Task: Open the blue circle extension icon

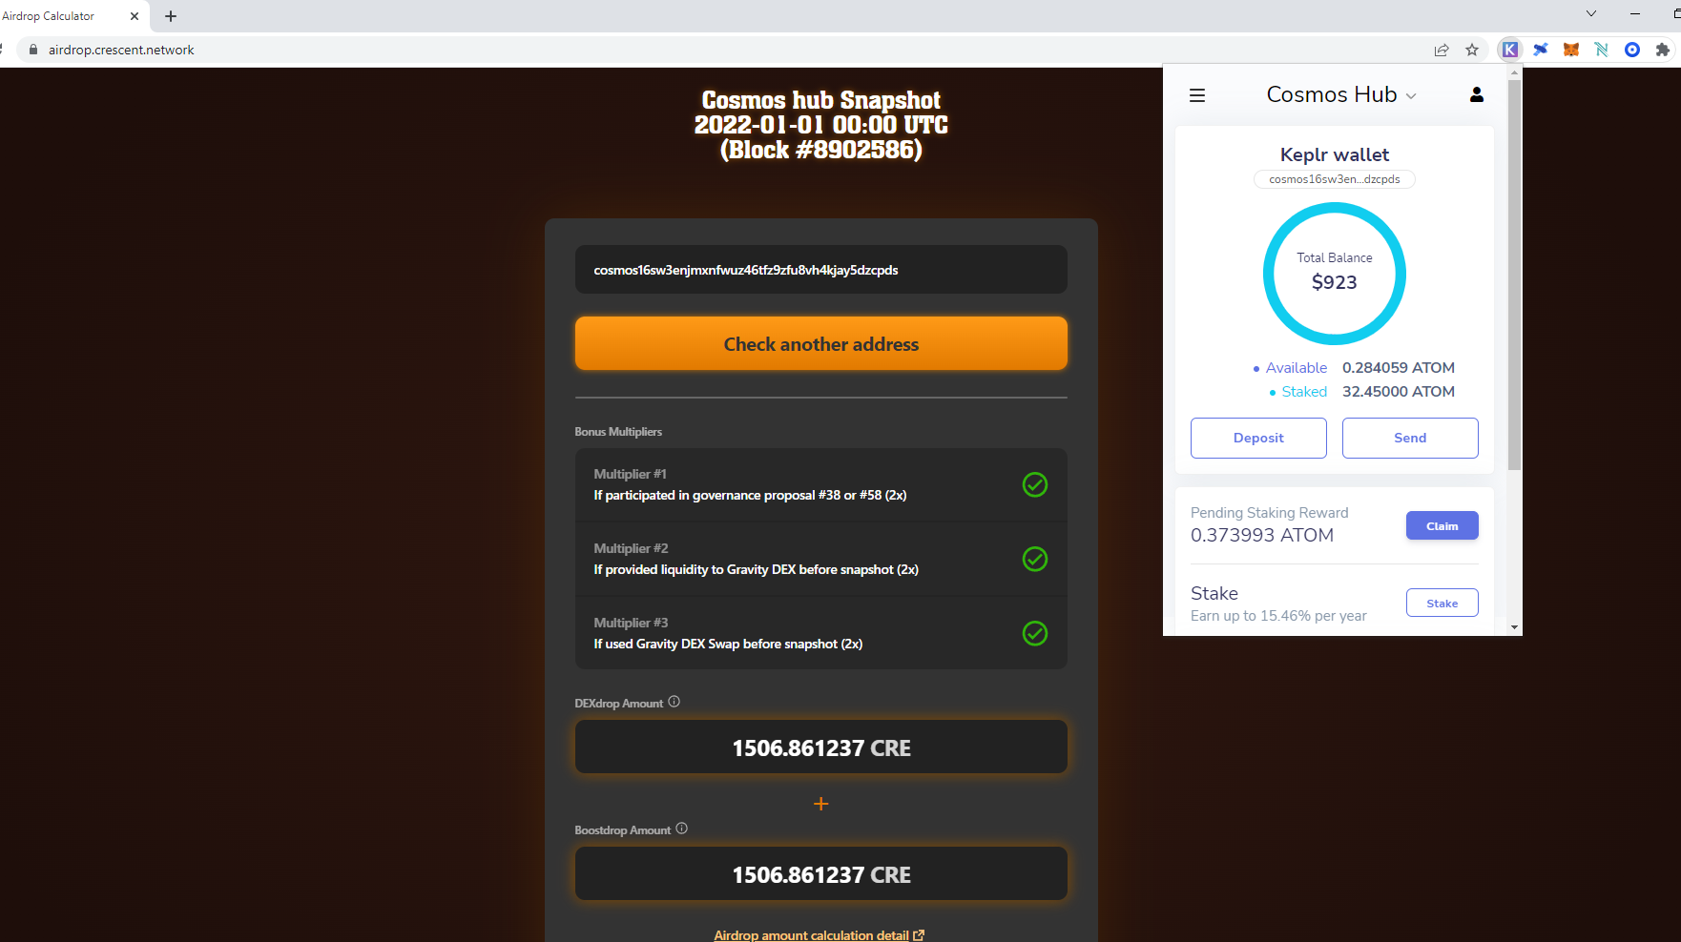Action: pos(1631,50)
